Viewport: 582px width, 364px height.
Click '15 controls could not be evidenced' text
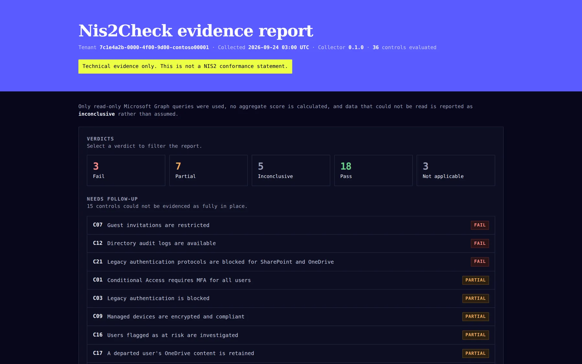[x=167, y=206]
